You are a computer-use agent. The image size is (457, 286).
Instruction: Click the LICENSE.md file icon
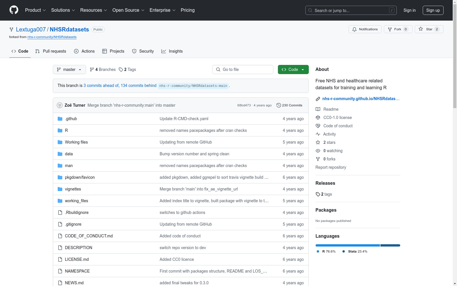(60, 259)
